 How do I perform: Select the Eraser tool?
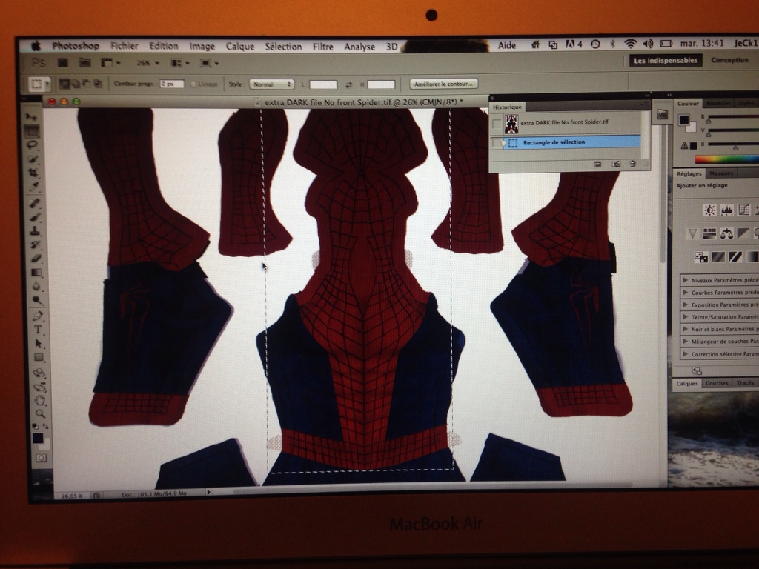pyautogui.click(x=36, y=259)
